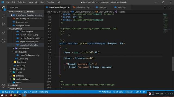Open LandingPageController.php in the file tree

[26, 38]
